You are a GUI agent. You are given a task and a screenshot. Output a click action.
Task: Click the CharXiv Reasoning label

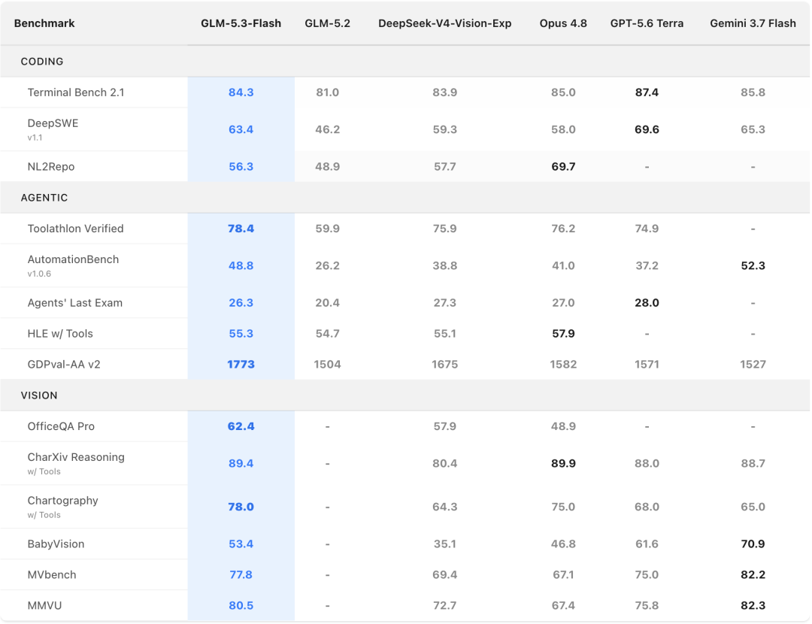point(76,457)
